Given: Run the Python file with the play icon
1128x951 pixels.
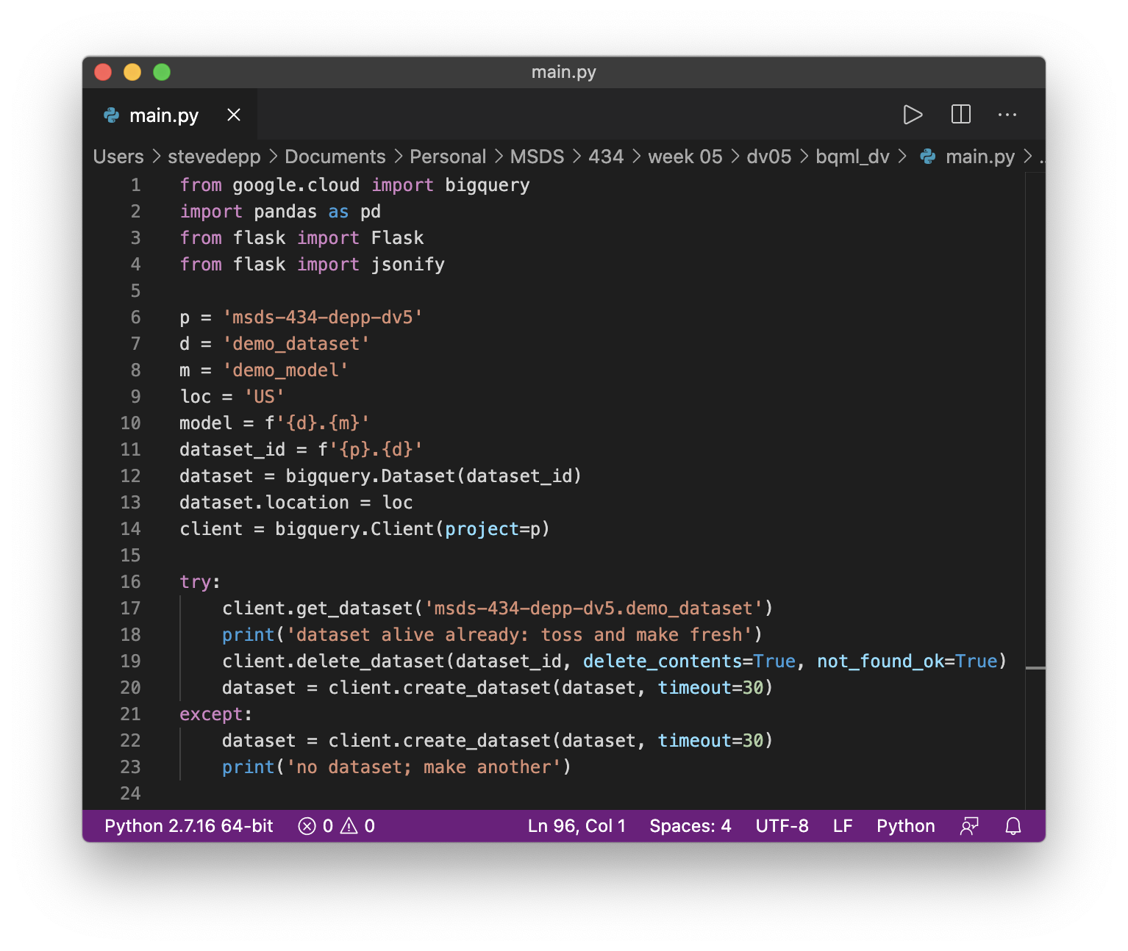Looking at the screenshot, I should click(x=913, y=115).
